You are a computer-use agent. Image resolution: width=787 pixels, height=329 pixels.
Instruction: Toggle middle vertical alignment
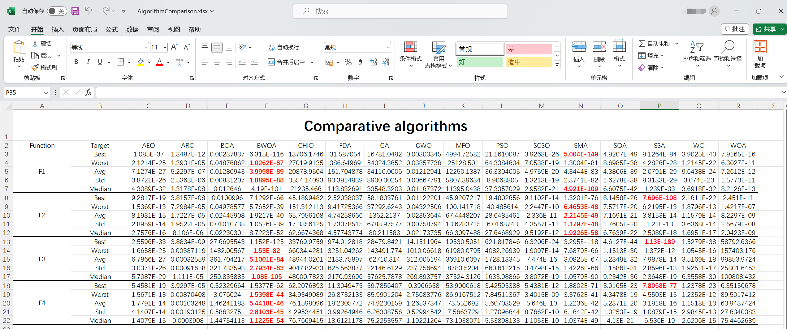click(217, 47)
